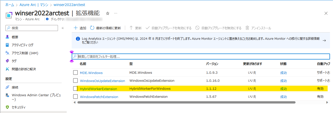333x113 pixels.
Task: Click 成功 status for WindowsPatchExtension
Action: (284, 97)
